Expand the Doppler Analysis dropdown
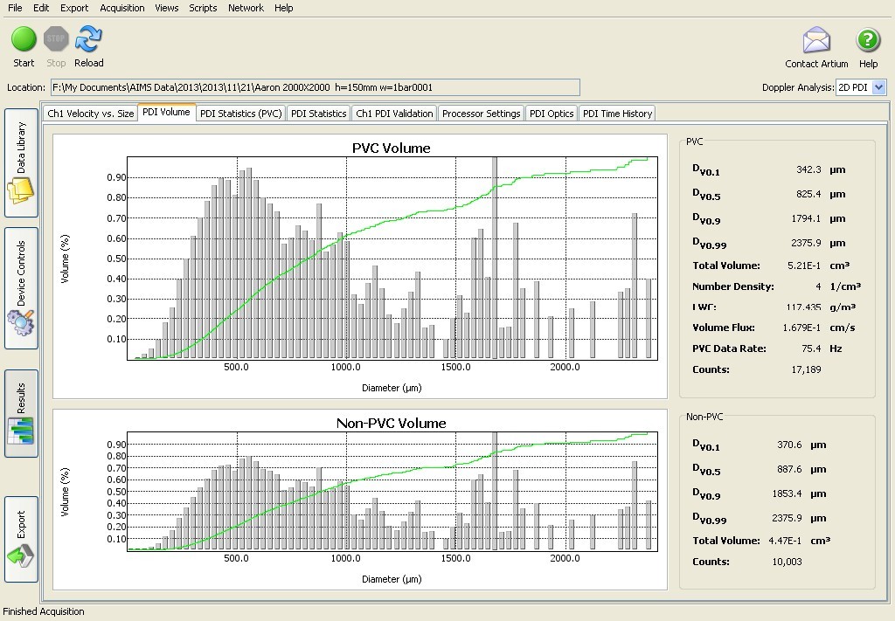895x621 pixels. (x=878, y=87)
